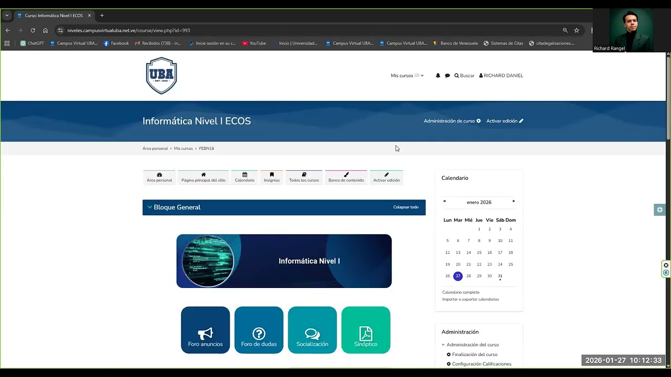Screen dimensions: 671x377
Task: Open the Facebook bookmark
Action: 116,43
